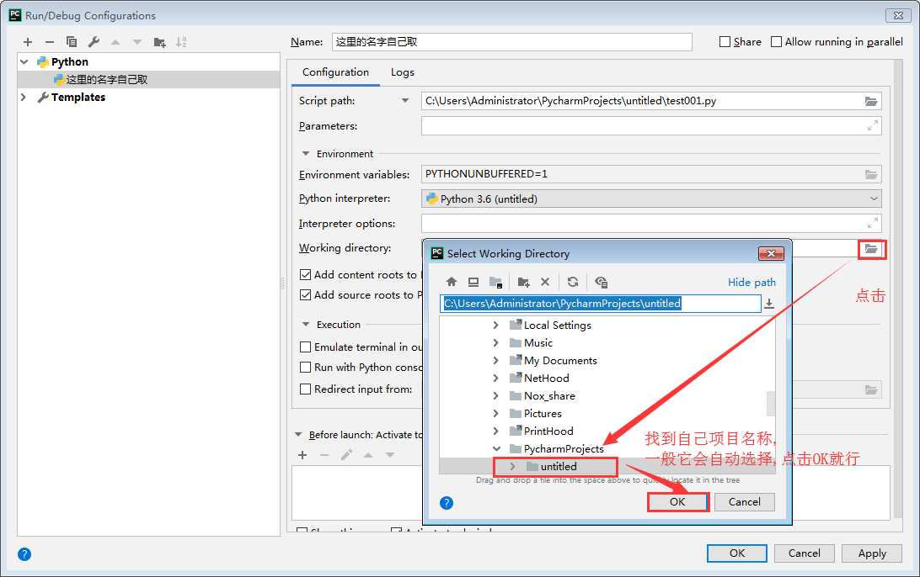920x577 pixels.
Task: Collapse Before launch section
Action: 298,435
